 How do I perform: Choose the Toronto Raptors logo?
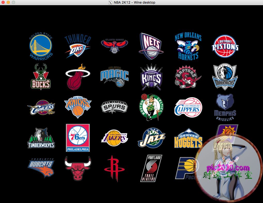[188, 76]
